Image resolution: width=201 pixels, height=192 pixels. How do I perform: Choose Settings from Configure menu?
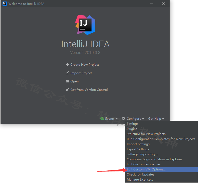pos(161,124)
